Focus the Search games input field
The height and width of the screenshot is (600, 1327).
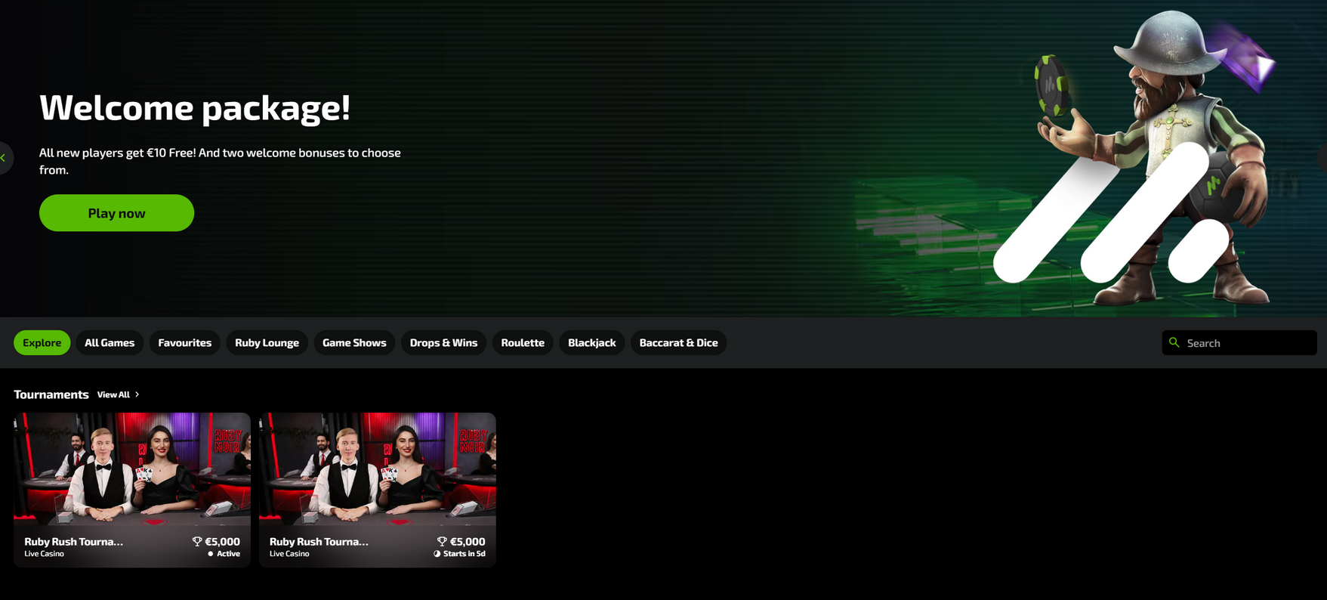tap(1246, 343)
